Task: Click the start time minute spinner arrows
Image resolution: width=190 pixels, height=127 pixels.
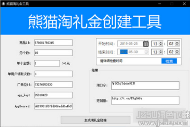Action: point(177,44)
